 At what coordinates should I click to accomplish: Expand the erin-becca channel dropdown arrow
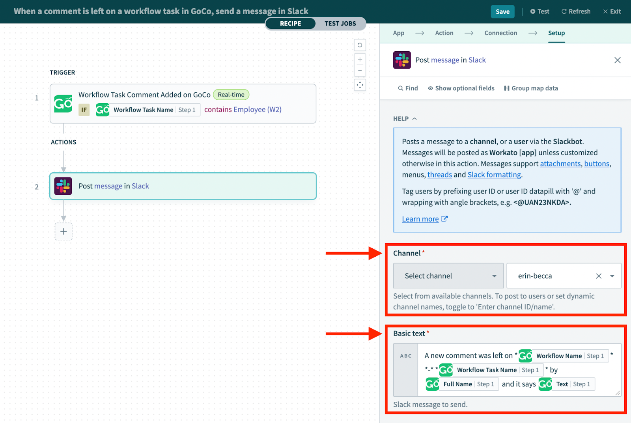pyautogui.click(x=612, y=276)
